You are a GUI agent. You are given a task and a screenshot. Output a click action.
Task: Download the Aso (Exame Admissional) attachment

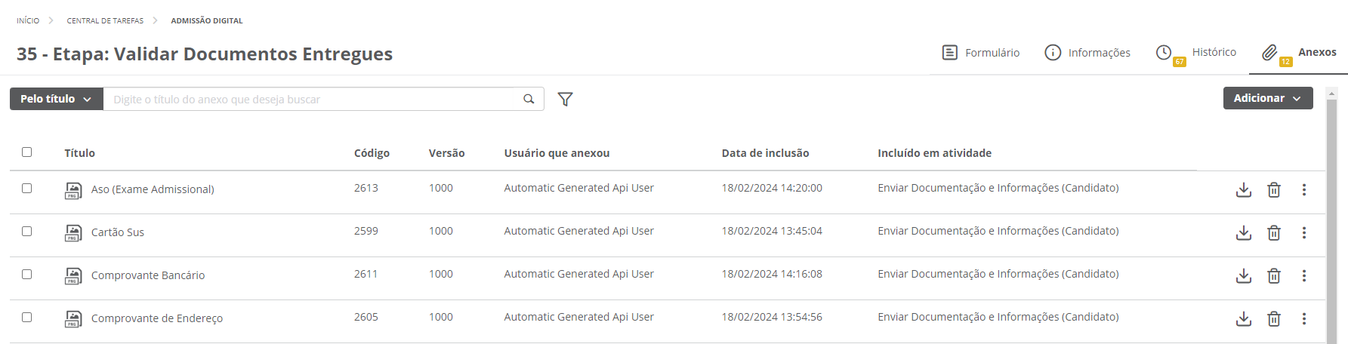pyautogui.click(x=1243, y=190)
